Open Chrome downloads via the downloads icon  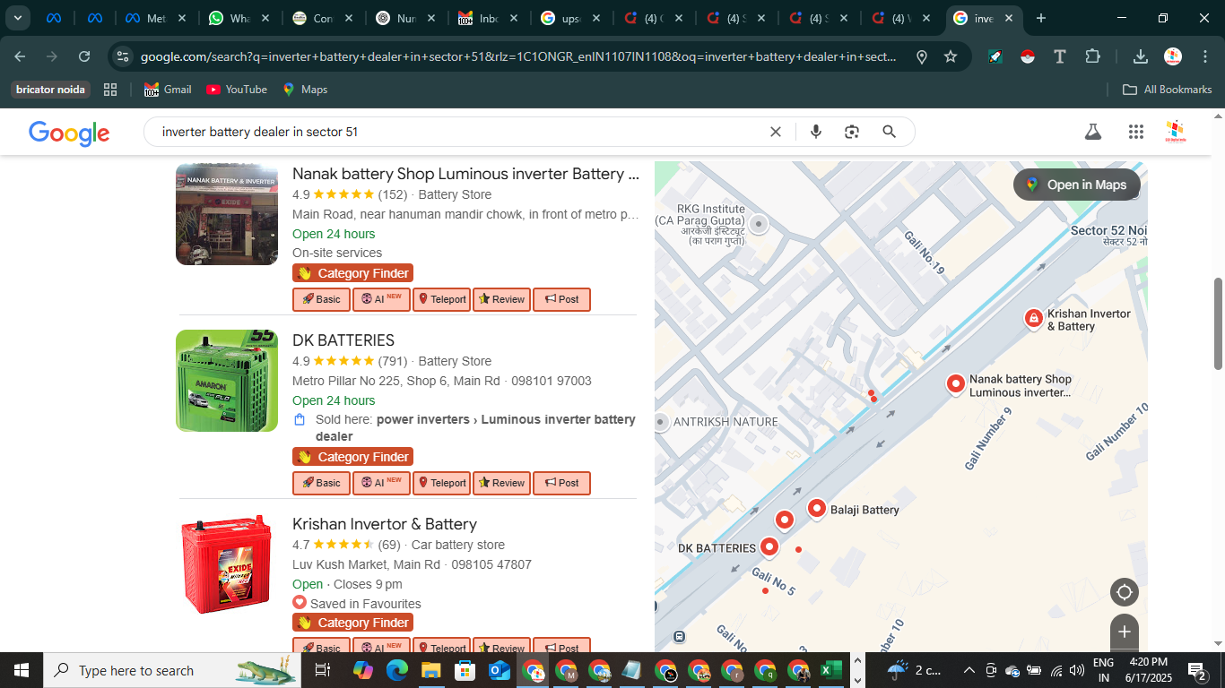[1140, 56]
